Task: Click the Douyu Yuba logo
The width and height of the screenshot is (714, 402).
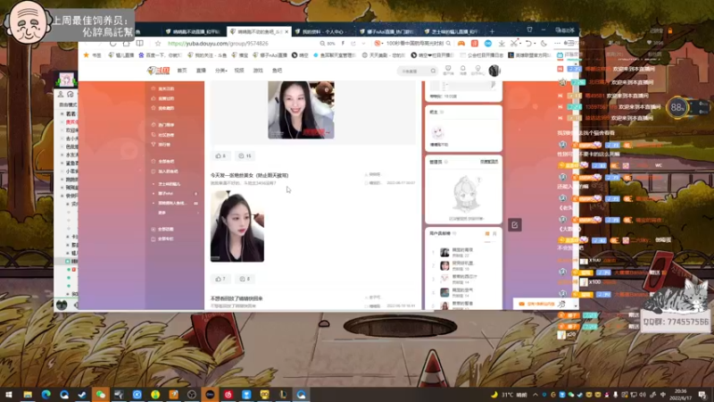Action: 159,71
